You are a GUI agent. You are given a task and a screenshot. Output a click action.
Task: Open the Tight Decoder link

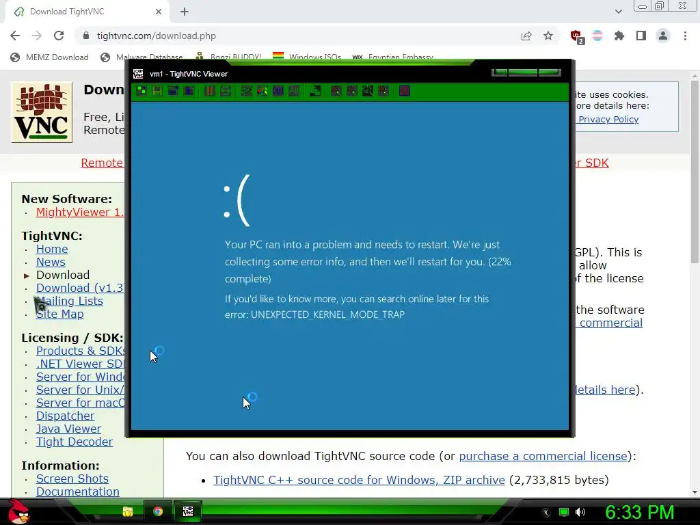(x=75, y=442)
